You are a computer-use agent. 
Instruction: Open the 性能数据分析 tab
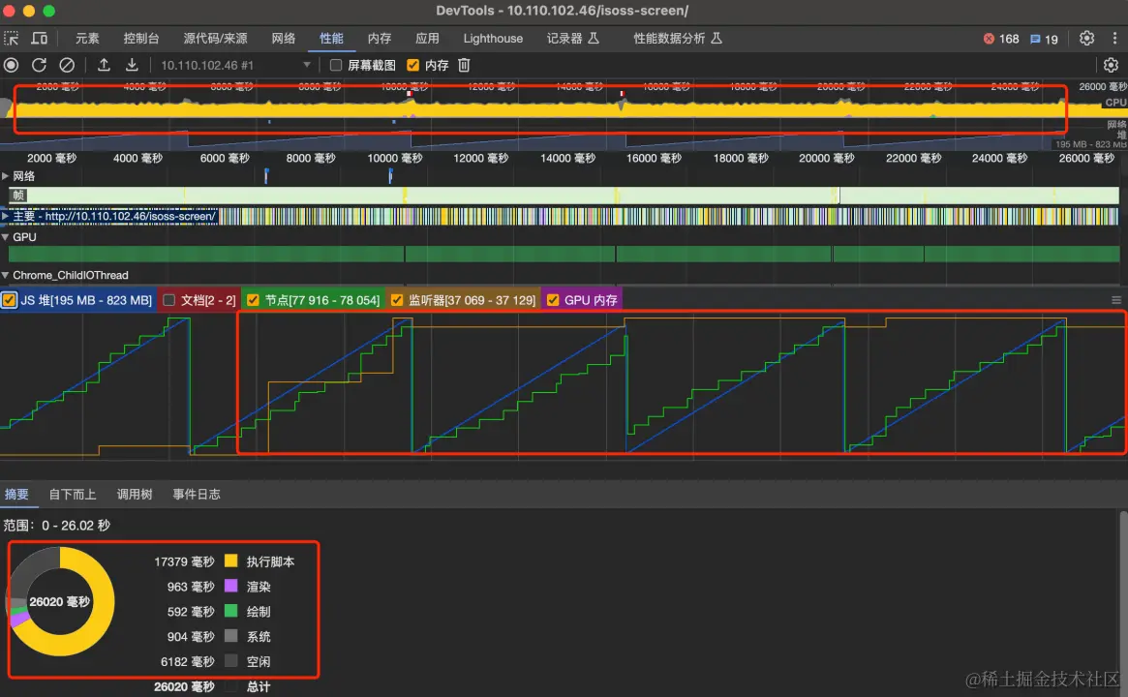[678, 38]
